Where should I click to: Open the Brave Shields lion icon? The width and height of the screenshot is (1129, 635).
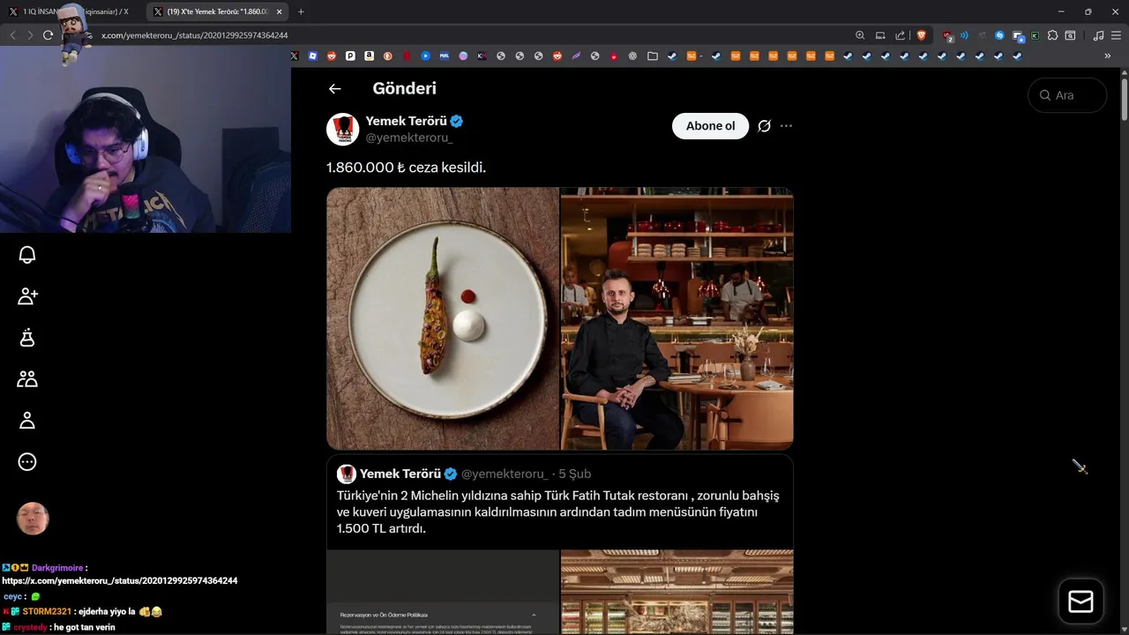click(x=922, y=35)
